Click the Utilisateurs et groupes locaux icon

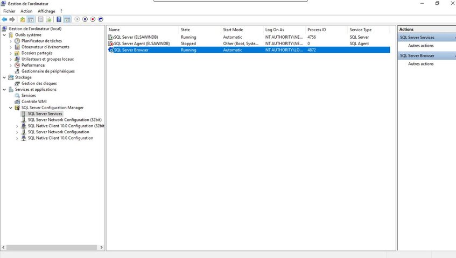[17, 59]
